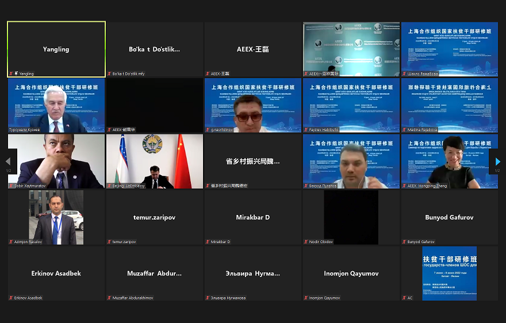Click muted mic icon by Erkinov Asadbek label
The image size is (506, 323).
point(11,298)
